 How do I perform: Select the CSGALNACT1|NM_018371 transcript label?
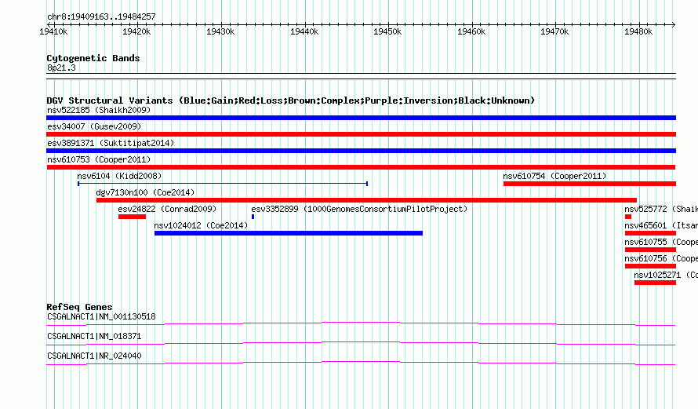point(94,336)
